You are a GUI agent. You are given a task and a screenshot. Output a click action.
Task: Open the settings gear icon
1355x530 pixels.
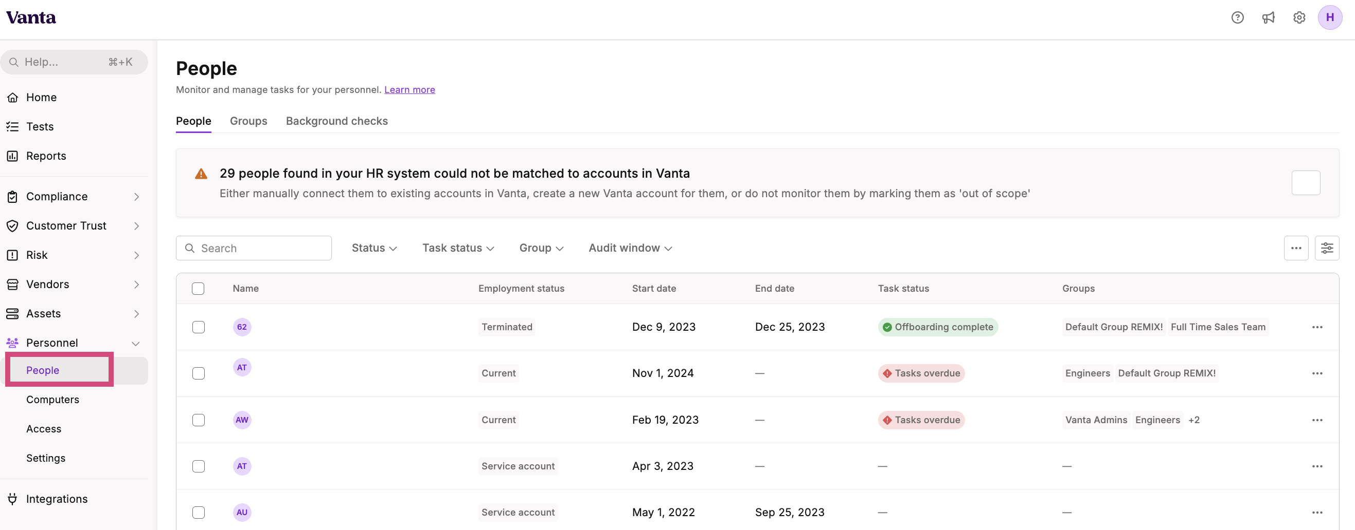point(1299,17)
